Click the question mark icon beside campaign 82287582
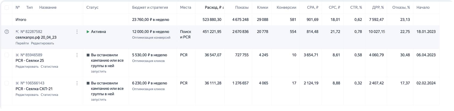Image resolution: width=454 pixels, height=111 pixels. pyautogui.click(x=7, y=32)
